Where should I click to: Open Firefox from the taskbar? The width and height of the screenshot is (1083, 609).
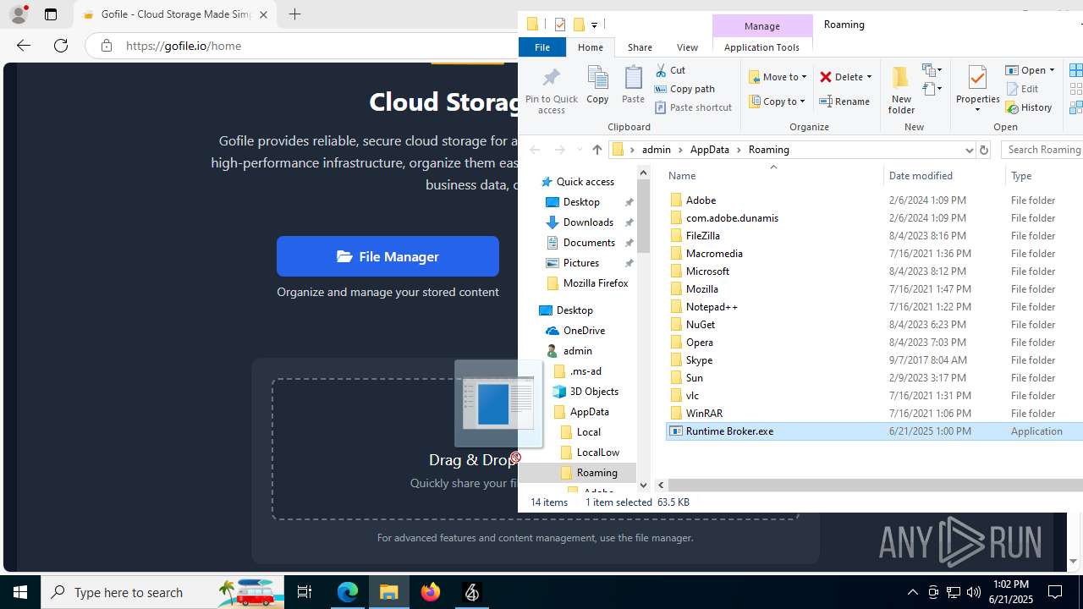coord(431,592)
